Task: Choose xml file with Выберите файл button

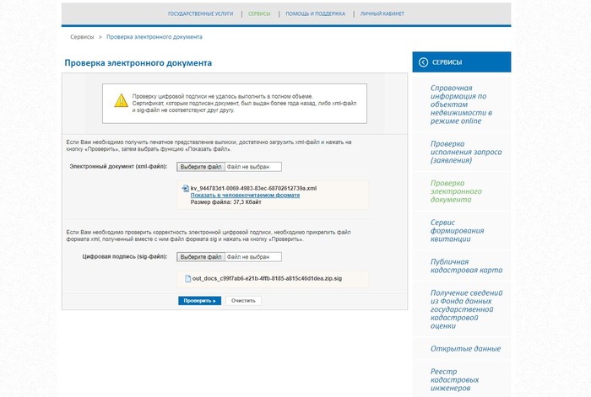Action: point(201,167)
